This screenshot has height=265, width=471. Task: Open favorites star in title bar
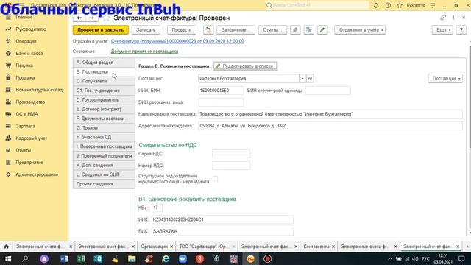coord(400,5)
